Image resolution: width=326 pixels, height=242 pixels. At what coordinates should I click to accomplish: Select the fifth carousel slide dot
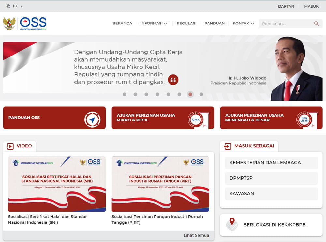pos(169,94)
